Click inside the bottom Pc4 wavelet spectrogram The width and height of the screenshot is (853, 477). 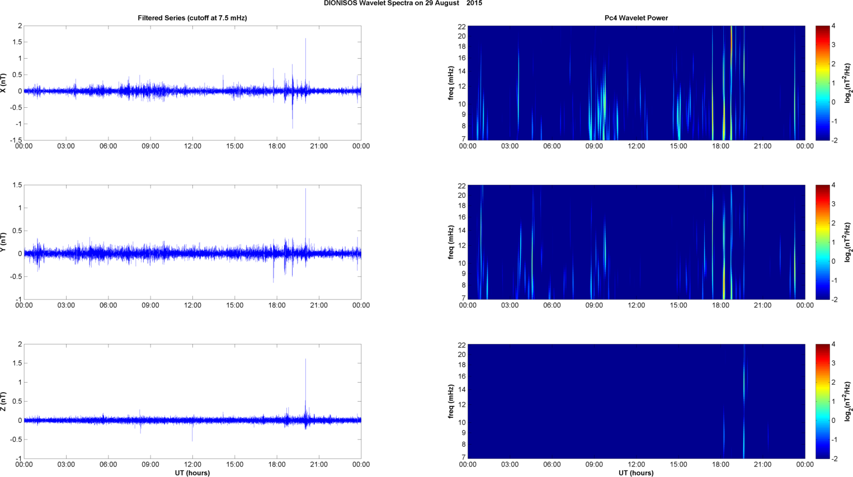(x=636, y=401)
